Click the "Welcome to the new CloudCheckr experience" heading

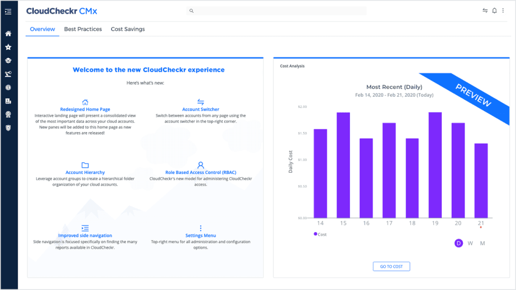[x=149, y=70]
